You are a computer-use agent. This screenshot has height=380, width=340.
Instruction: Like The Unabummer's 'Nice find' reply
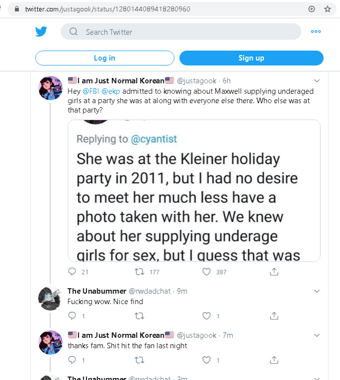tap(207, 316)
